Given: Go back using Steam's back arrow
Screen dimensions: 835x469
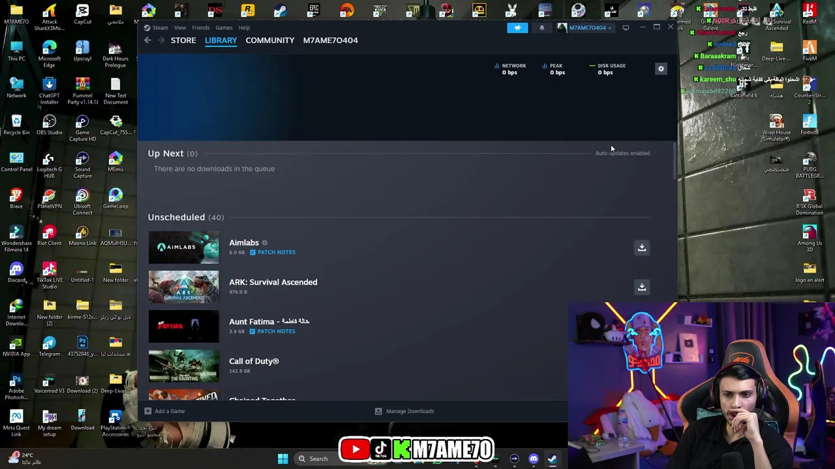Looking at the screenshot, I should coord(147,40).
